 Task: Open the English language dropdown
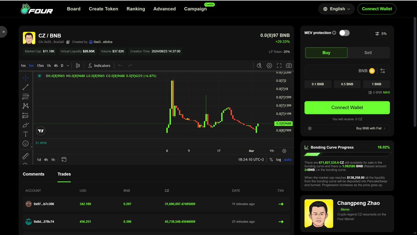pyautogui.click(x=336, y=9)
